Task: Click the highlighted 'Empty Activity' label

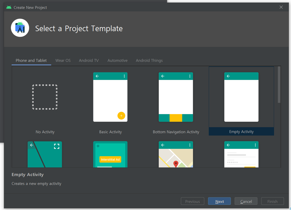Action: (x=241, y=131)
